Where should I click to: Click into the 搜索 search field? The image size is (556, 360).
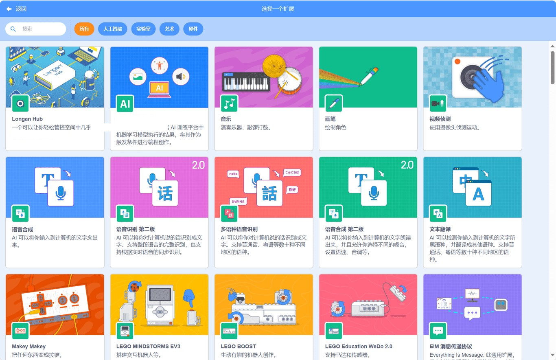36,29
